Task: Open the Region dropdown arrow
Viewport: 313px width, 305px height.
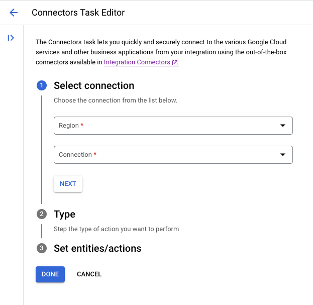Action: tap(282, 126)
